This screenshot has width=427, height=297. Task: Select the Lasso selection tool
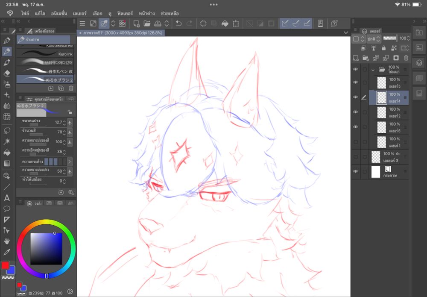pyautogui.click(x=7, y=130)
